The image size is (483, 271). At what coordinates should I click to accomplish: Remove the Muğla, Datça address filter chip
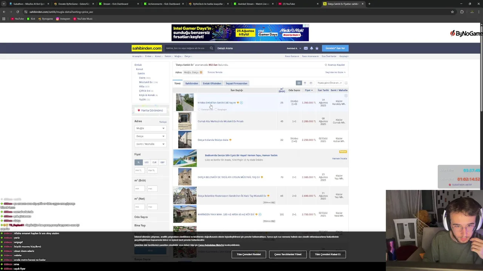(201, 72)
